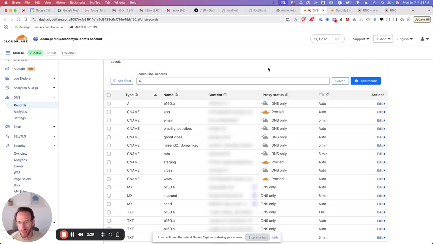The image size is (433, 244).
Task: Open the English language dropdown
Action: point(405,39)
